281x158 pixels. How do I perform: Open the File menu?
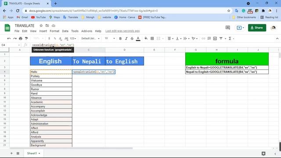pos(17,31)
